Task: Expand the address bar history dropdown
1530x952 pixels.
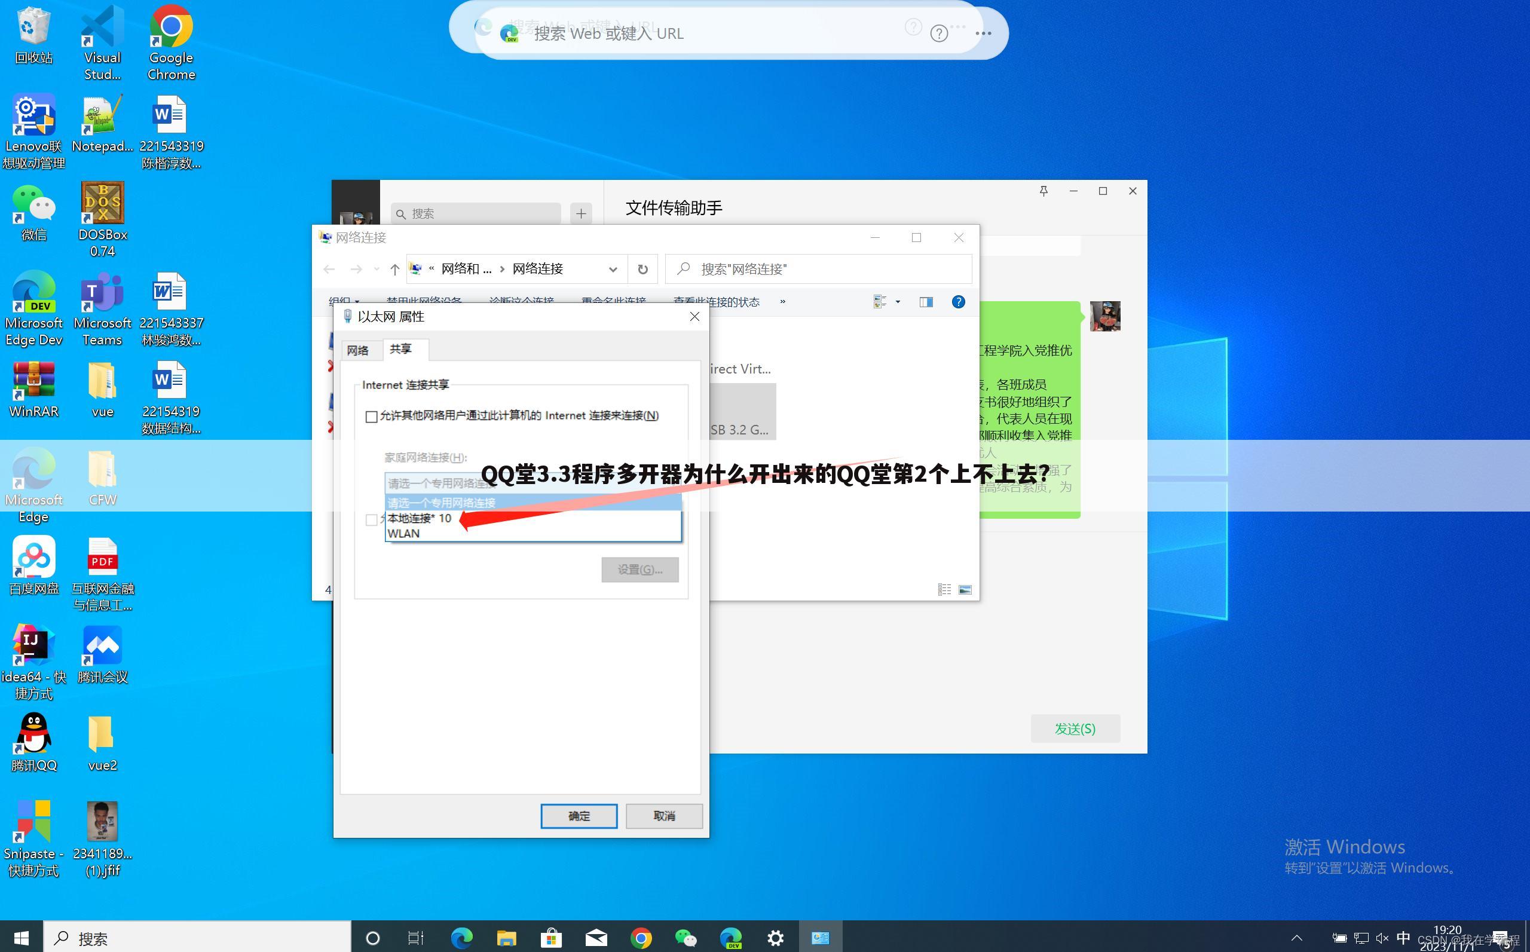Action: pos(613,270)
